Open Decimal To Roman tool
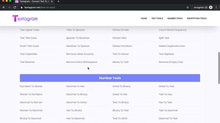The image size is (220, 123). [31, 102]
